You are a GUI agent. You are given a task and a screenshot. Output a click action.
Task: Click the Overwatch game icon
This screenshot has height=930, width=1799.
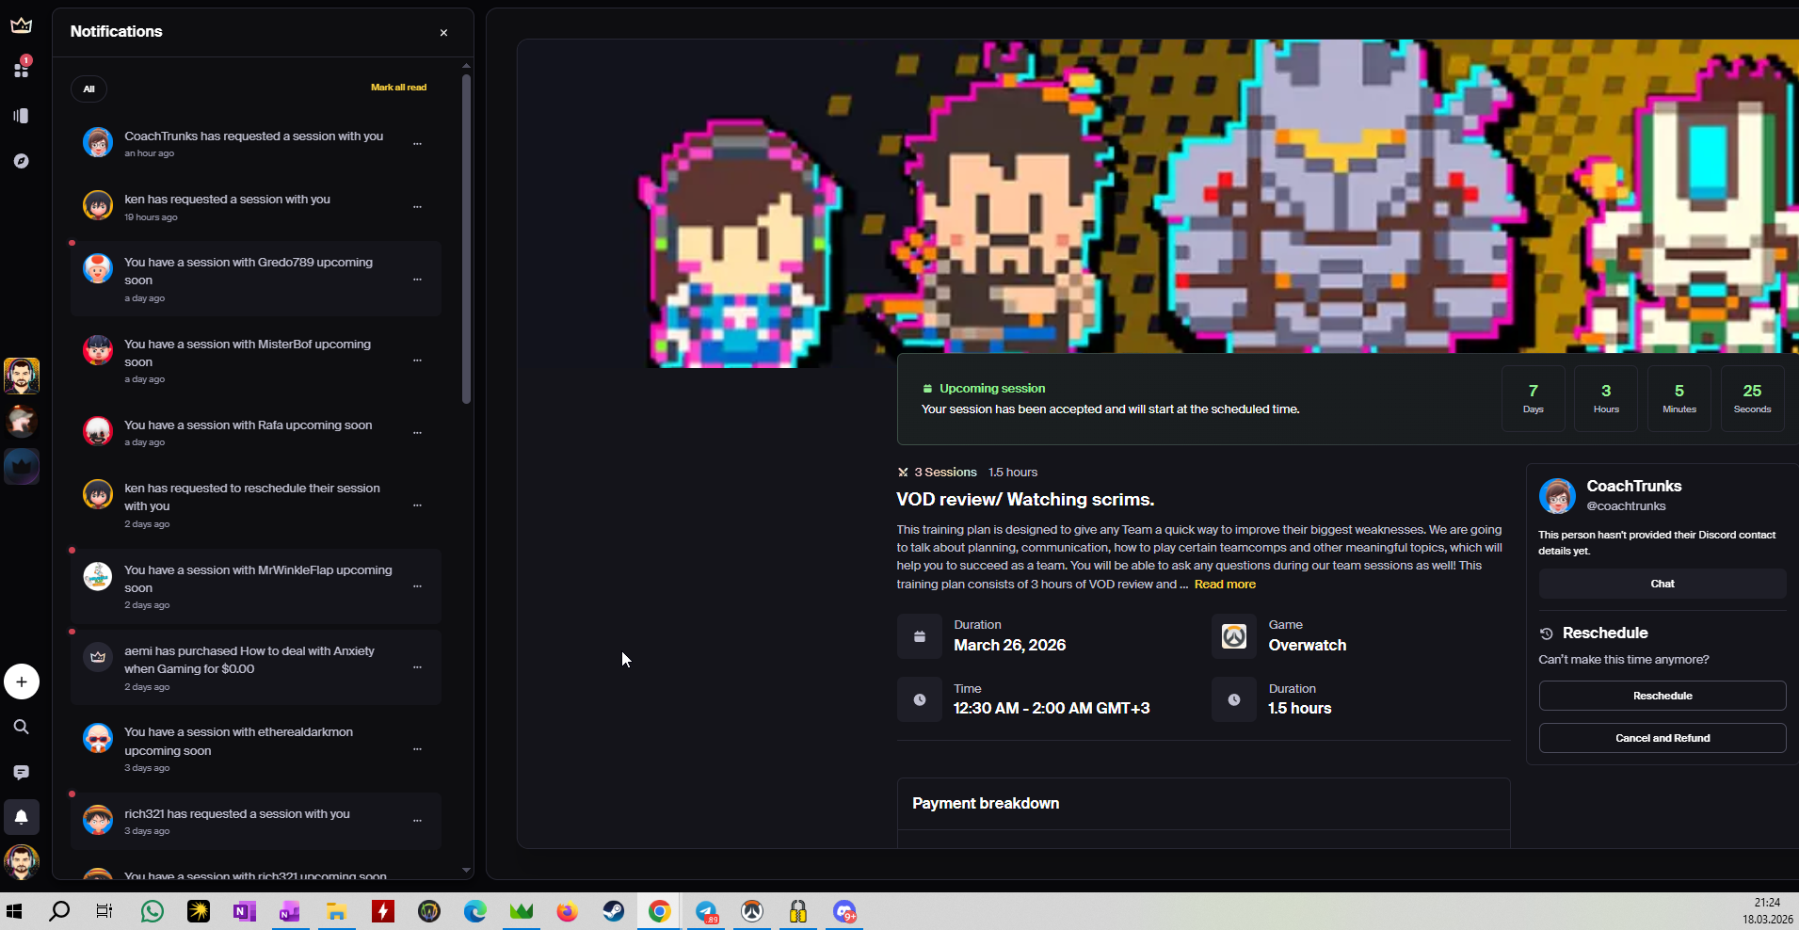1233,636
